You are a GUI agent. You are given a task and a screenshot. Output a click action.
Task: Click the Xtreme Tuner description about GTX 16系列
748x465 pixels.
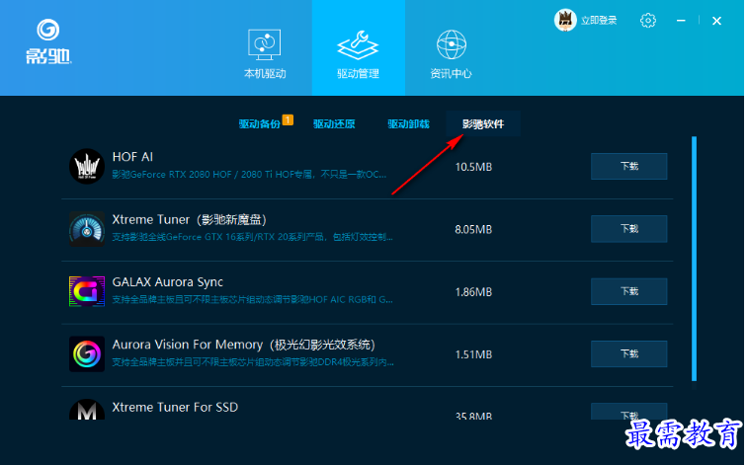(252, 237)
